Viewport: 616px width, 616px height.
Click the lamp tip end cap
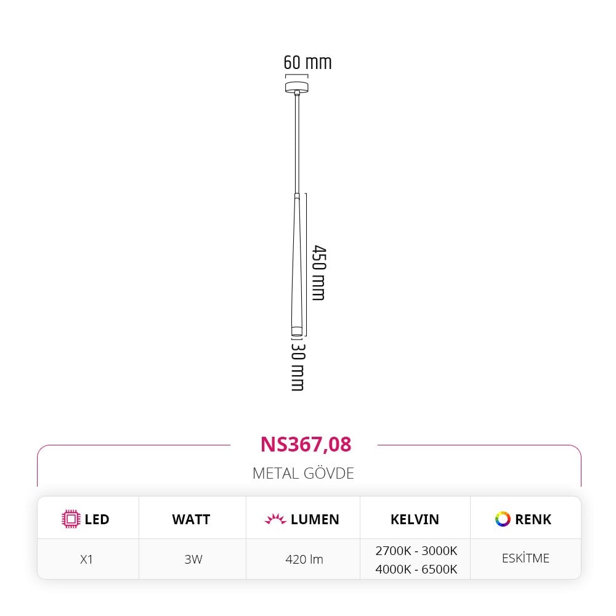(297, 331)
